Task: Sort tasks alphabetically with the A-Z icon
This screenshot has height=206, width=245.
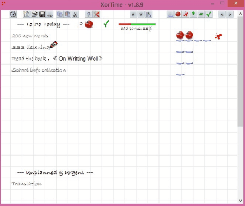Action: click(149, 14)
